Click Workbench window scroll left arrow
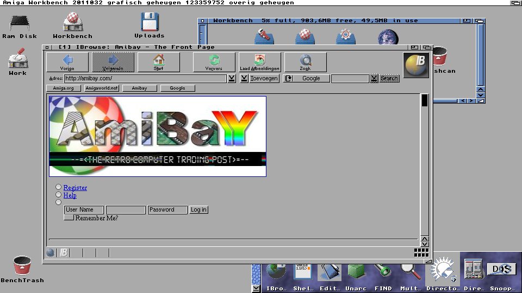 [463, 101]
